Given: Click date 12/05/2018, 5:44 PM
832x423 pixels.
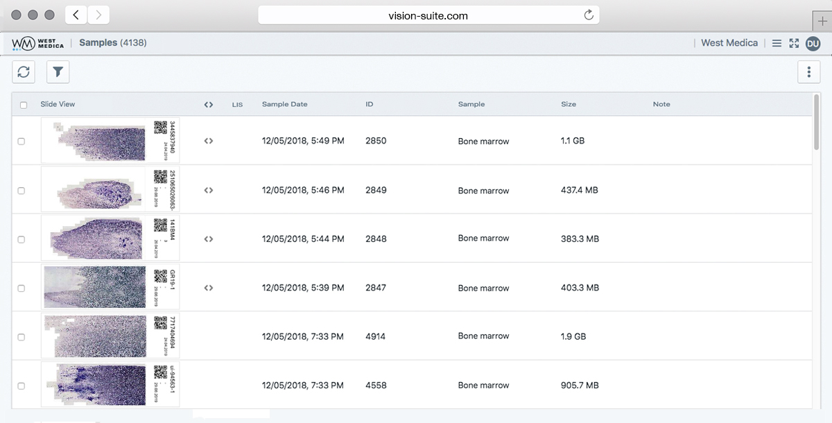Looking at the screenshot, I should coord(303,239).
